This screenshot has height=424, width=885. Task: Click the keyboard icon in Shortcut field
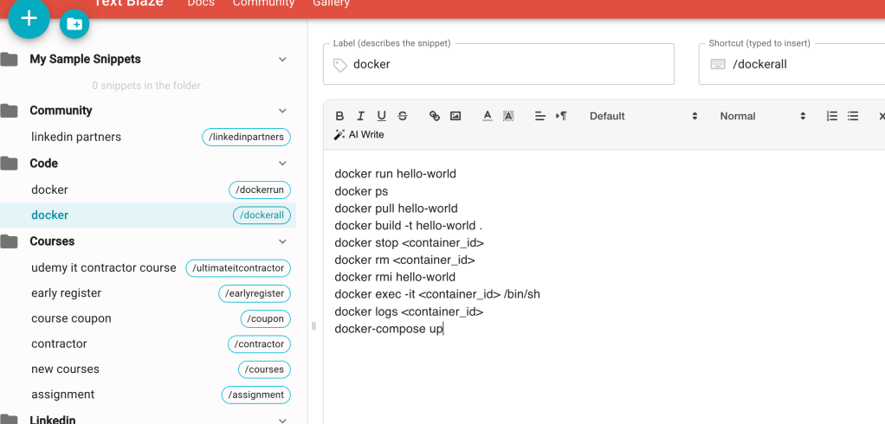(x=718, y=64)
